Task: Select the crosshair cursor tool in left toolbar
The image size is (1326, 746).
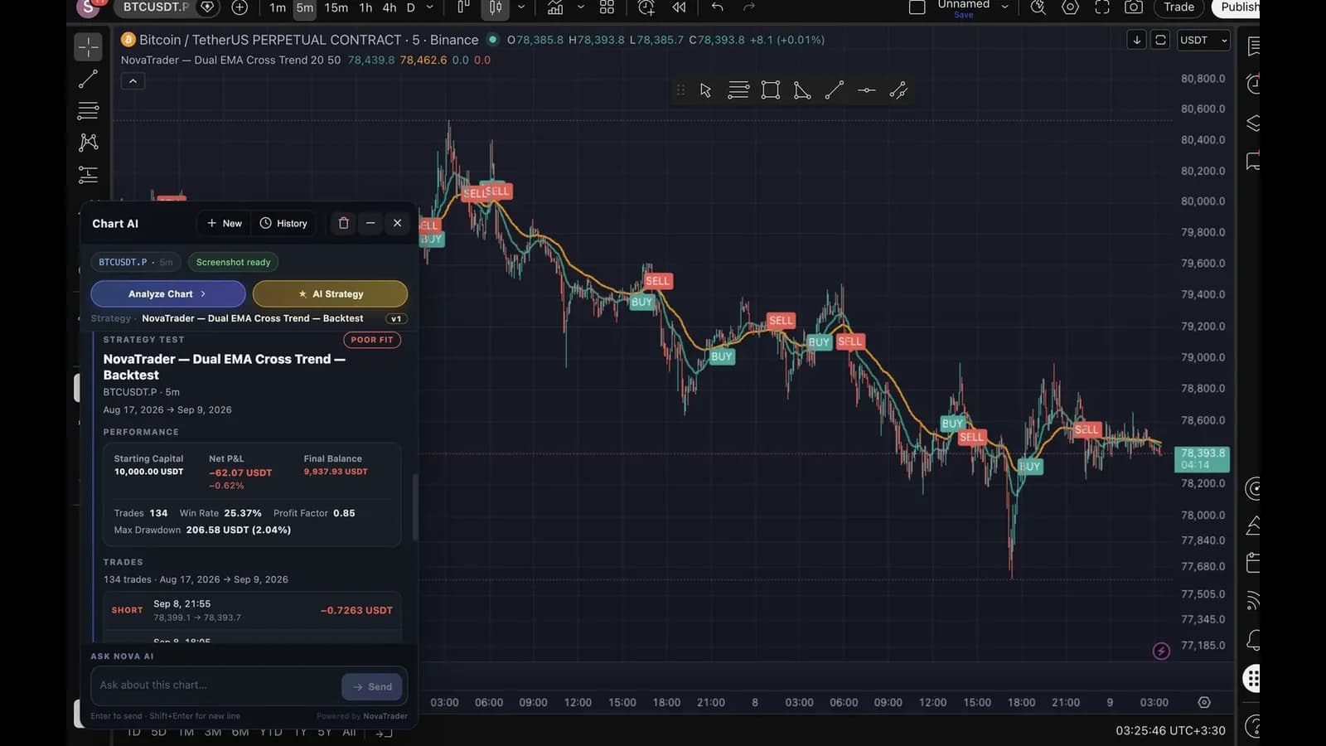Action: point(88,47)
